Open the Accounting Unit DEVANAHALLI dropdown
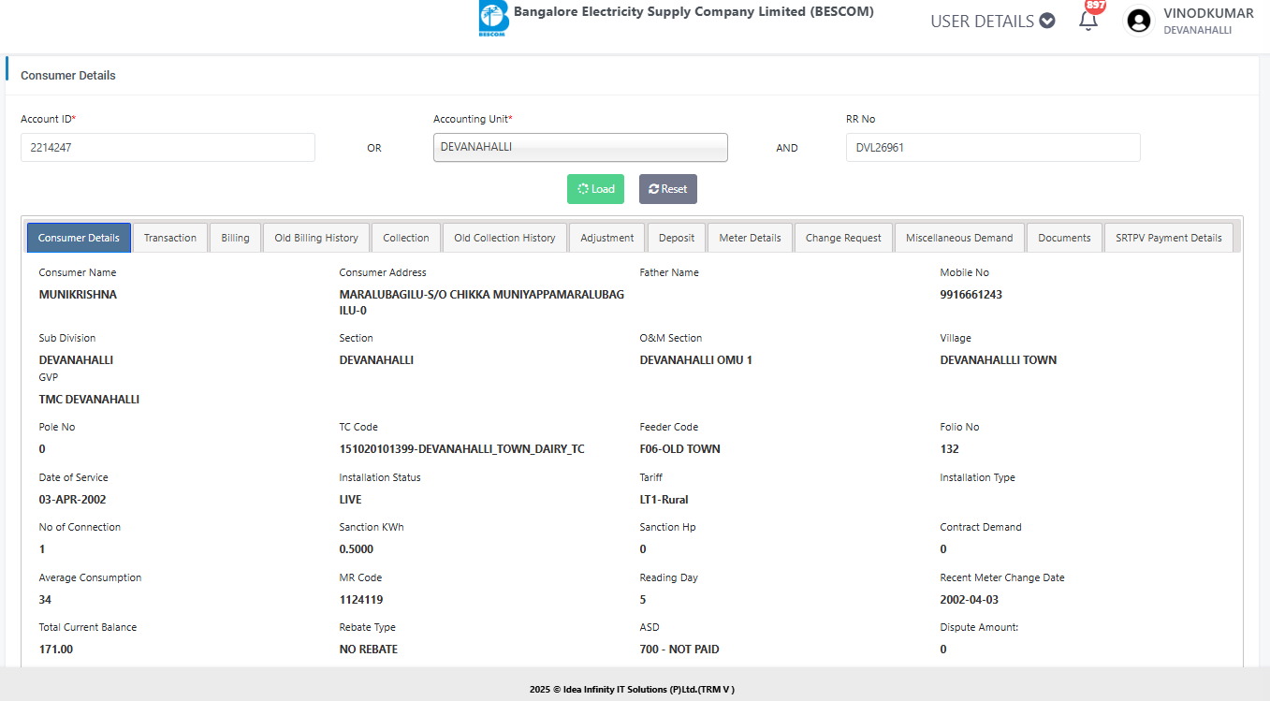The width and height of the screenshot is (1270, 701). tap(579, 147)
